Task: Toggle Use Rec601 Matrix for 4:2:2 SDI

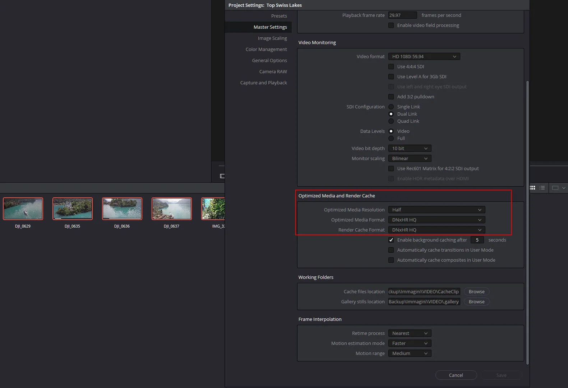Action: pos(391,168)
